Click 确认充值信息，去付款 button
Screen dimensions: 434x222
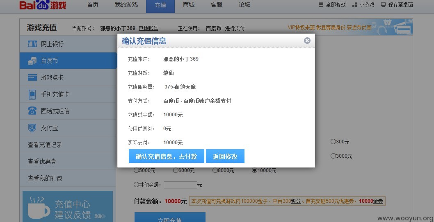coord(167,156)
